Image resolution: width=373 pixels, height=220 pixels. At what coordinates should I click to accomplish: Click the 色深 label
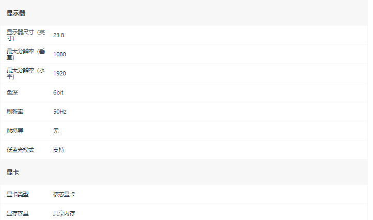pos(12,92)
